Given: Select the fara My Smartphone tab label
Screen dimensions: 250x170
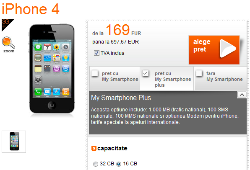Looking at the screenshot, I should click(x=224, y=76).
